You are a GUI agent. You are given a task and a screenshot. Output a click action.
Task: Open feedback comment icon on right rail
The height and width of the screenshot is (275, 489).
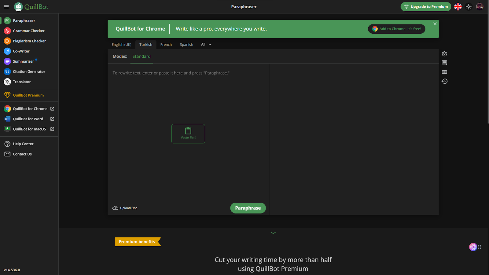(444, 63)
